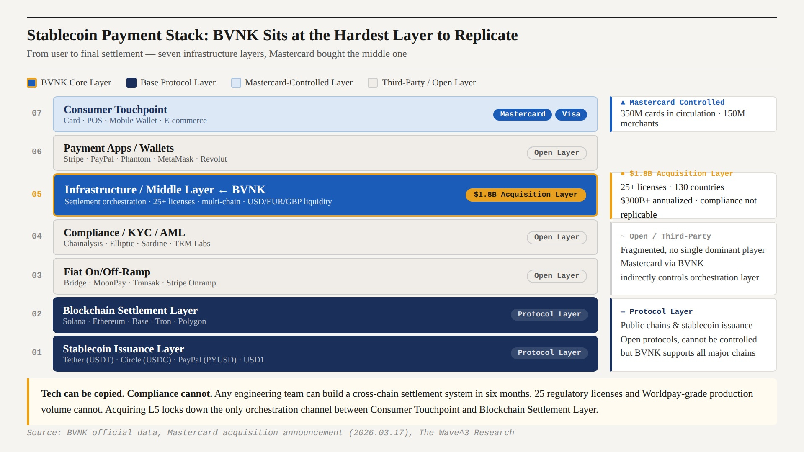Click the "▲ Mastercard Controlled" side note heading

coord(673,103)
